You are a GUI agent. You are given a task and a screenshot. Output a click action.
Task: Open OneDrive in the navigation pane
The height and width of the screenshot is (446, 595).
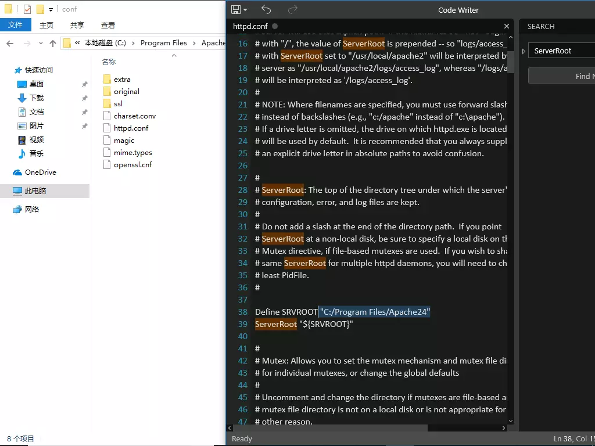(40, 172)
